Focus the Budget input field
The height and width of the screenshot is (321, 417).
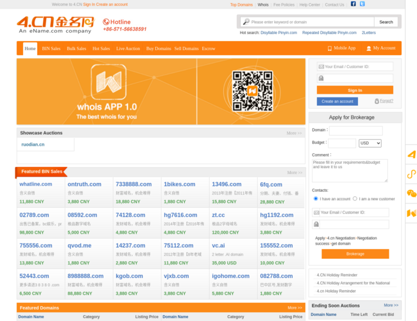point(342,143)
